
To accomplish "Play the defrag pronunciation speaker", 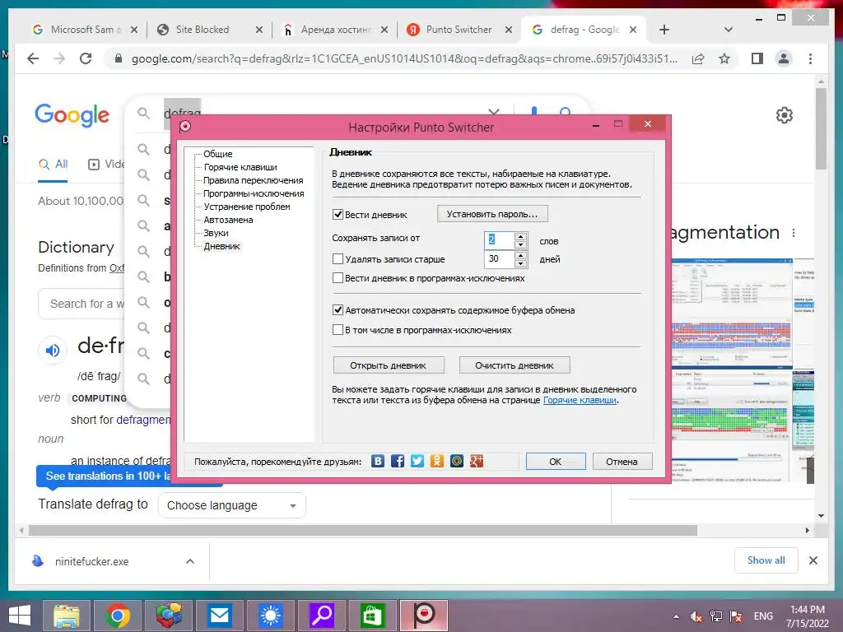I will point(53,351).
